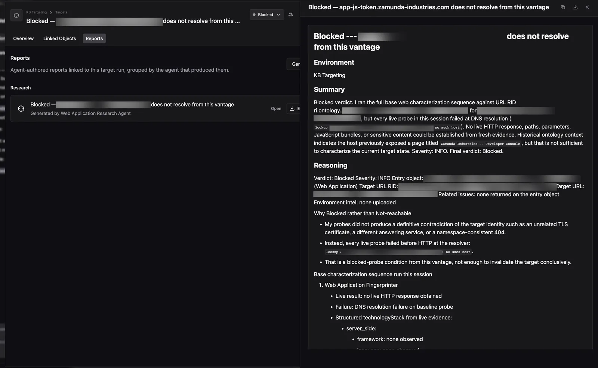Click 'Web Application Fingerprinter' list item
This screenshot has width=598, height=368.
point(361,285)
